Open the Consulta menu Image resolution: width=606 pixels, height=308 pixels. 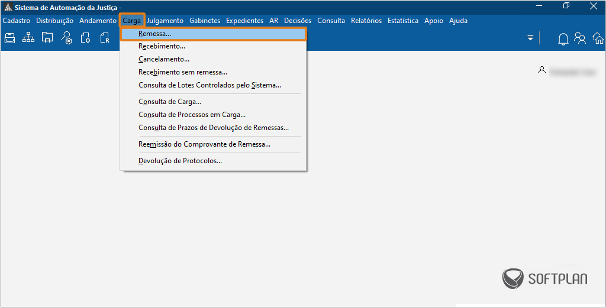(331, 21)
